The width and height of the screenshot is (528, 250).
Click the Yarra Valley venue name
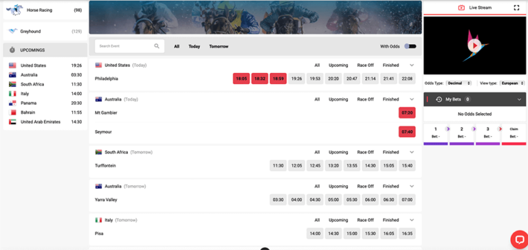click(106, 200)
